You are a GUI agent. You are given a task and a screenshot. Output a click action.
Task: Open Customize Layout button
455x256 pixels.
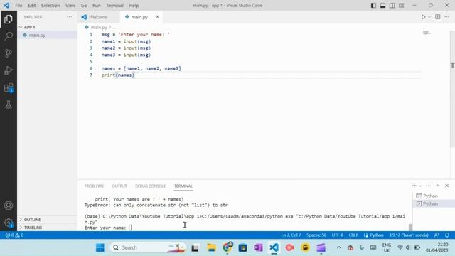click(x=401, y=6)
